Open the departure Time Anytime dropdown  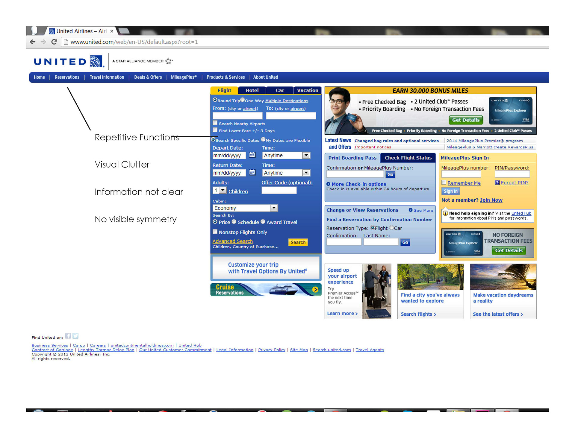tap(306, 155)
